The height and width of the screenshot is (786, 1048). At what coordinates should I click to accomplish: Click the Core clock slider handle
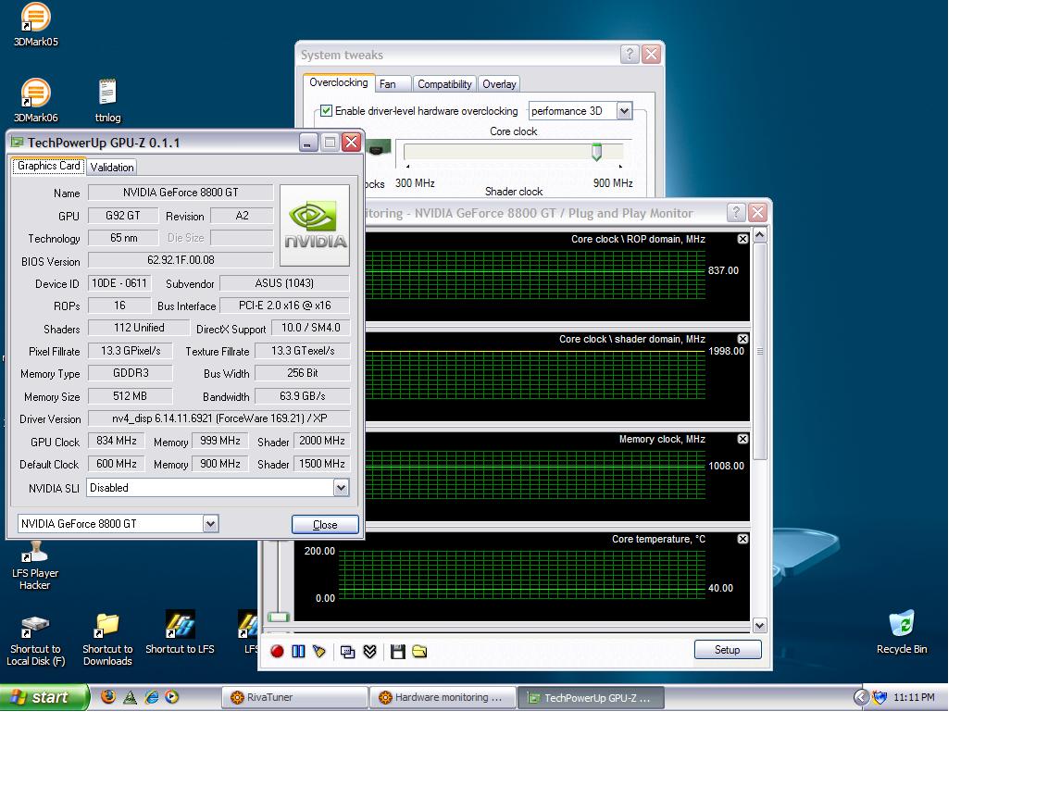pyautogui.click(x=596, y=153)
